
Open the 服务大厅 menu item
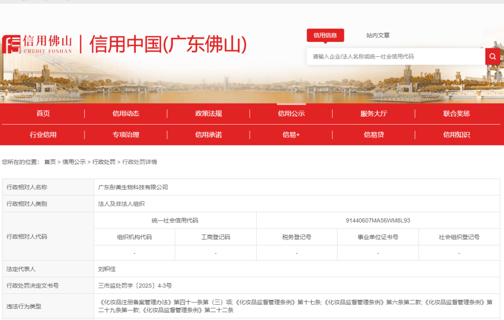(374, 113)
